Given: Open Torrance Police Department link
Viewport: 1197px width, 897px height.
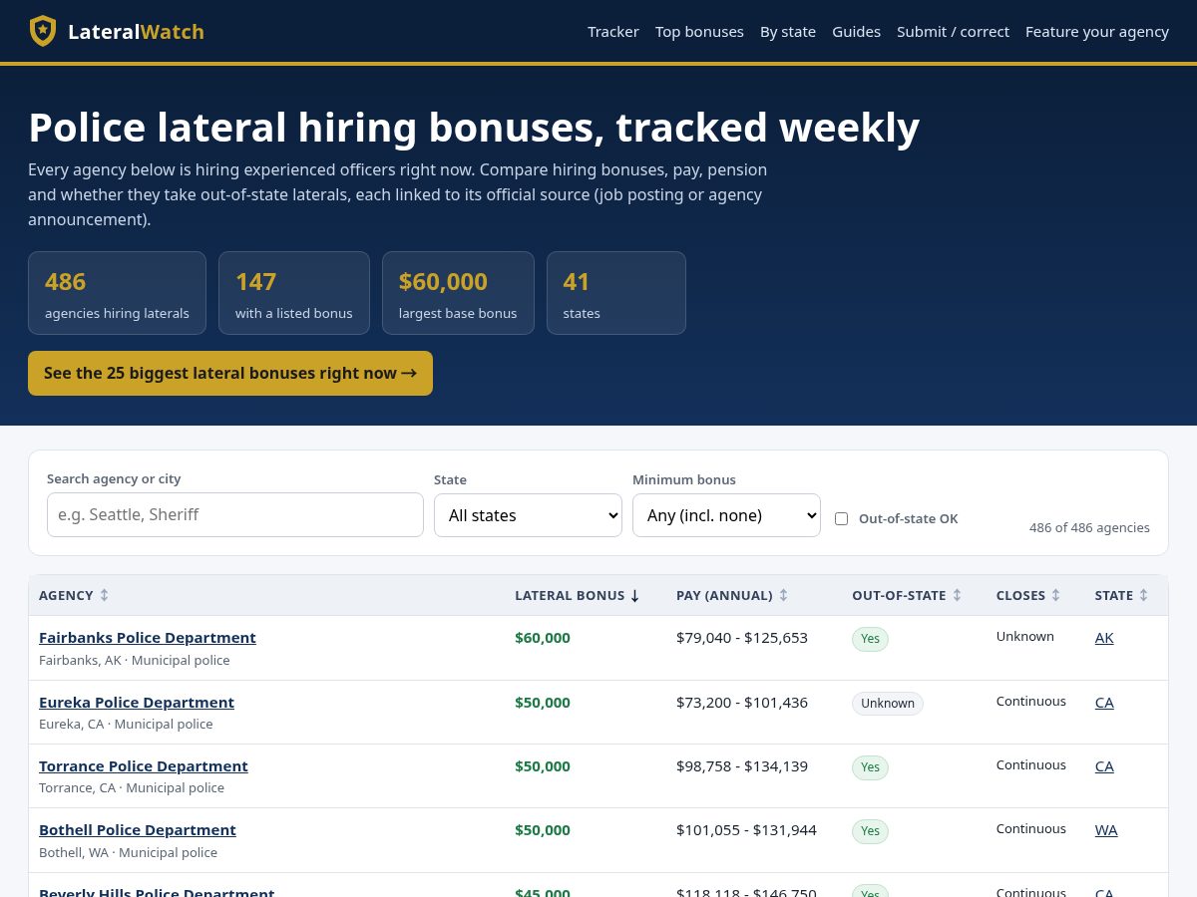Looking at the screenshot, I should [x=144, y=765].
